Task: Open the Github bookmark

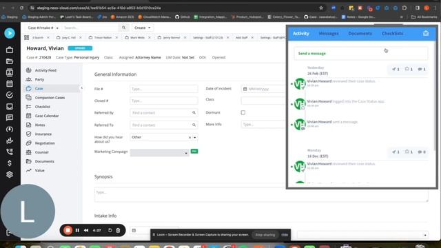Action: (182, 17)
